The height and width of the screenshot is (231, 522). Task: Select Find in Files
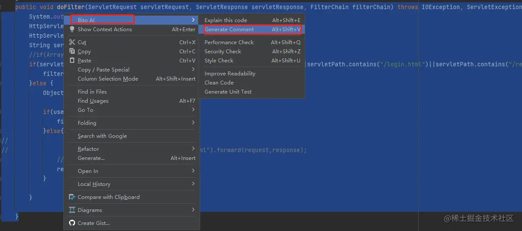(132, 91)
